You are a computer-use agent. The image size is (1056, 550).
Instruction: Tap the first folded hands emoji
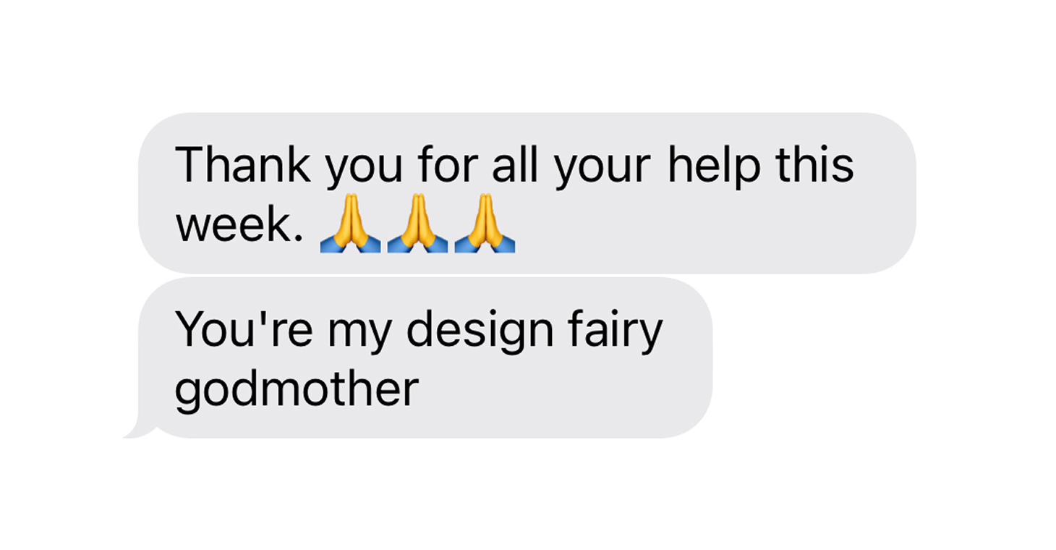350,222
